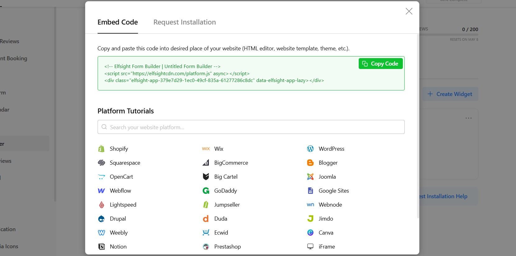The image size is (516, 256).
Task: Open the Google Sites tutorial link
Action: 334,191
